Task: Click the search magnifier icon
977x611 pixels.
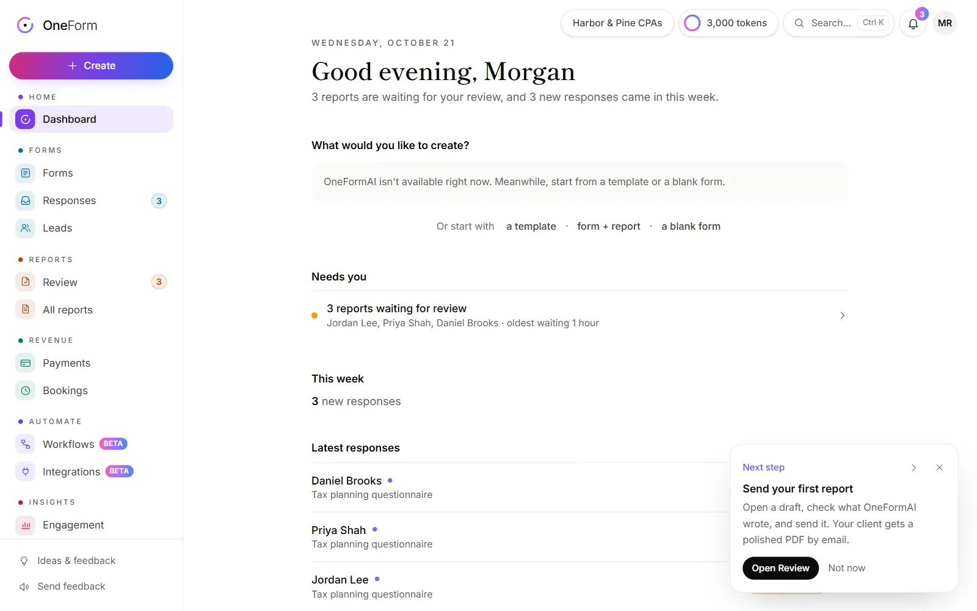Action: (x=799, y=23)
